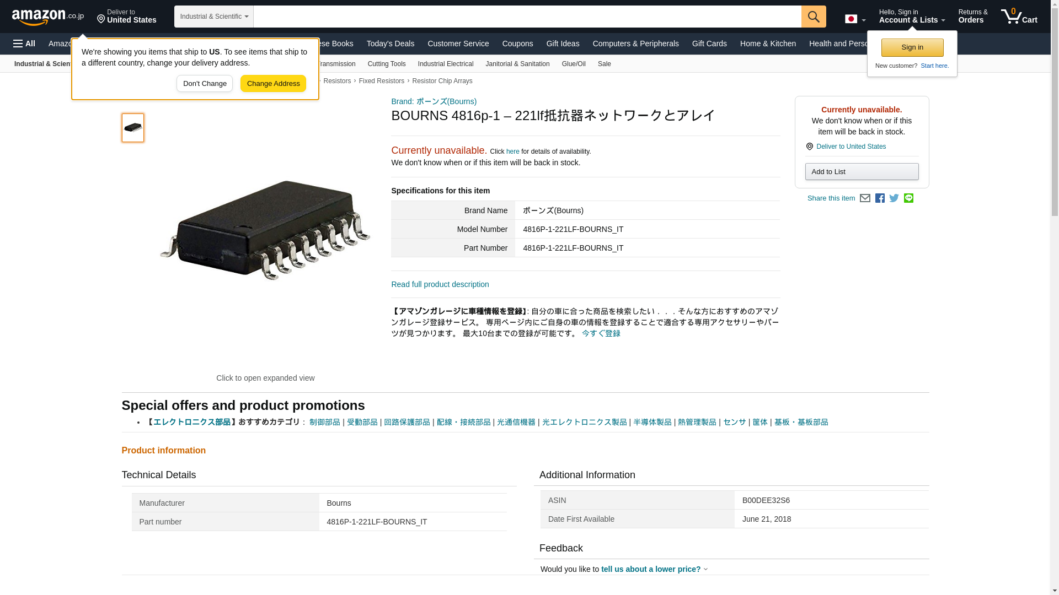Open the All hamburger menu

(24, 44)
